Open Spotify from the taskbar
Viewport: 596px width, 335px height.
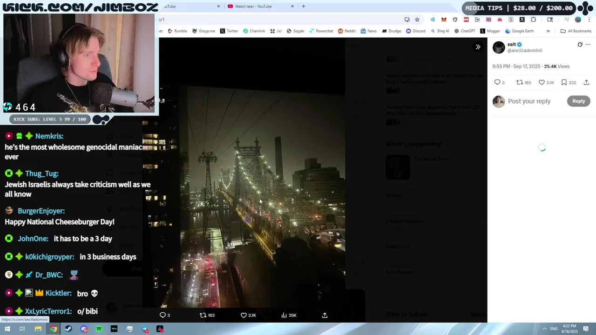99,329
